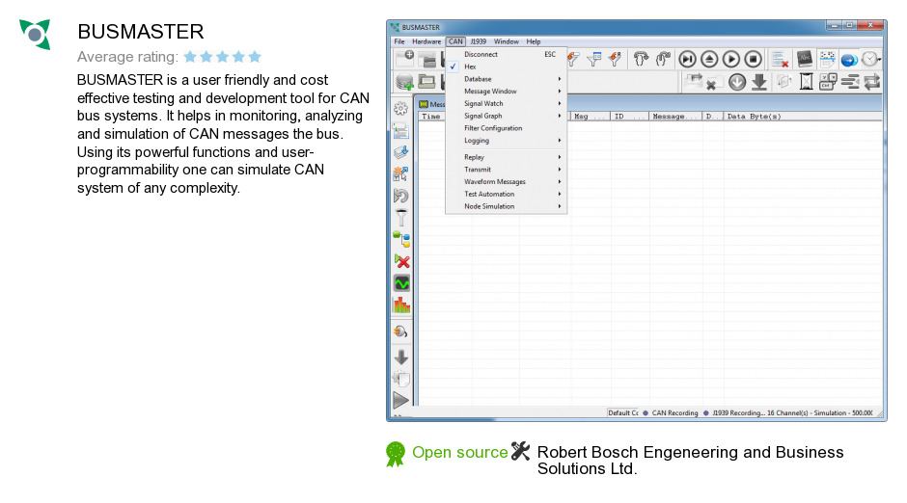Click J1939 Recording status bar text
This screenshot has height=503, width=907.
(x=738, y=413)
